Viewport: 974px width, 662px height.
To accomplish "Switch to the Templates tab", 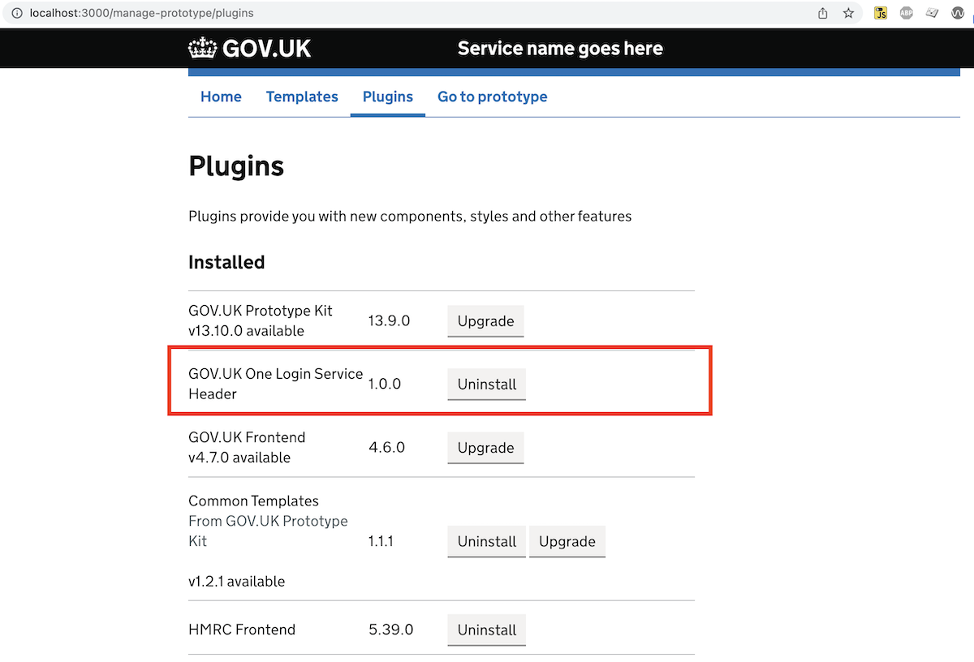I will (302, 97).
